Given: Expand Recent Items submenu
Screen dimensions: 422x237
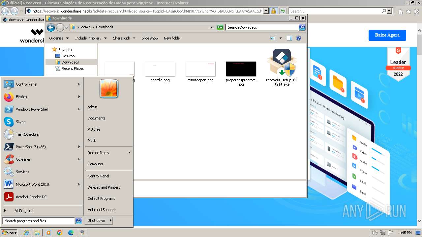Looking at the screenshot, I should coord(109,153).
